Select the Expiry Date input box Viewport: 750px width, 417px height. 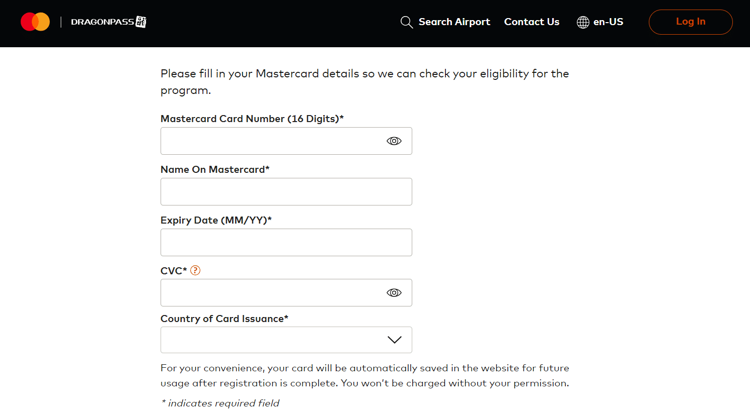(286, 243)
